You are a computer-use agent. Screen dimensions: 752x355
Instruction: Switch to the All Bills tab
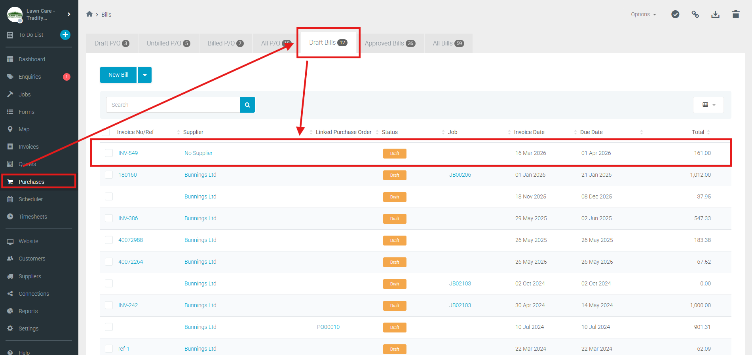(448, 43)
